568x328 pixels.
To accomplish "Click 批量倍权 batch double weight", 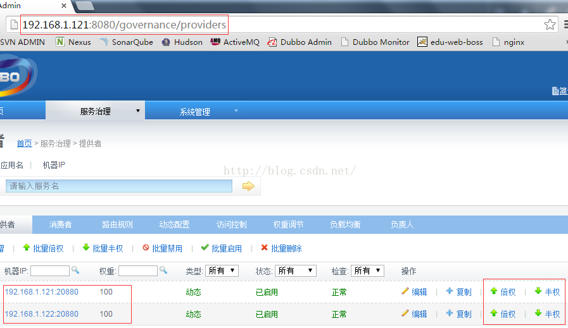I will [43, 248].
